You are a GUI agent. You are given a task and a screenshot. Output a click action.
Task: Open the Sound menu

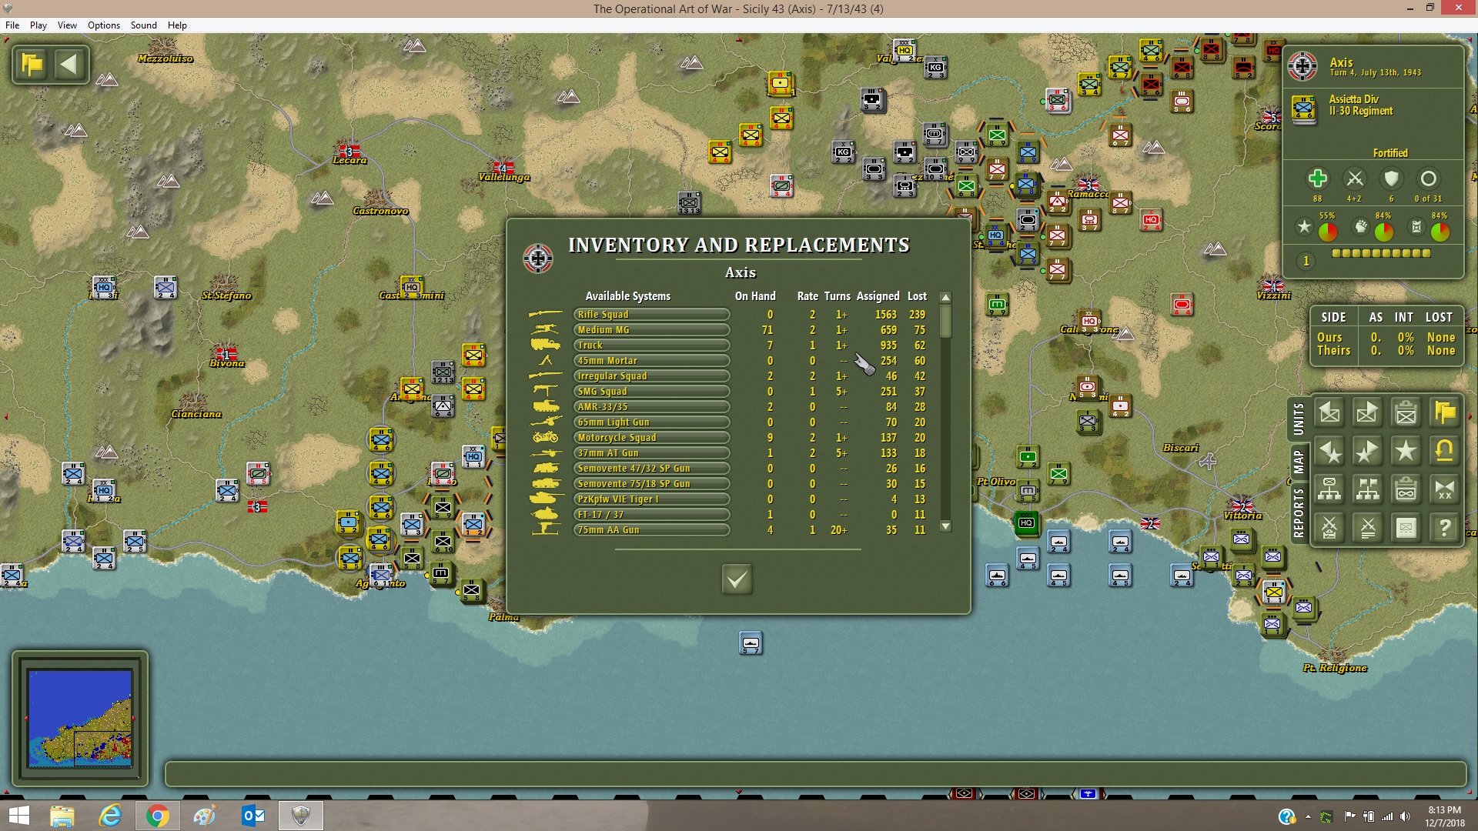point(144,25)
